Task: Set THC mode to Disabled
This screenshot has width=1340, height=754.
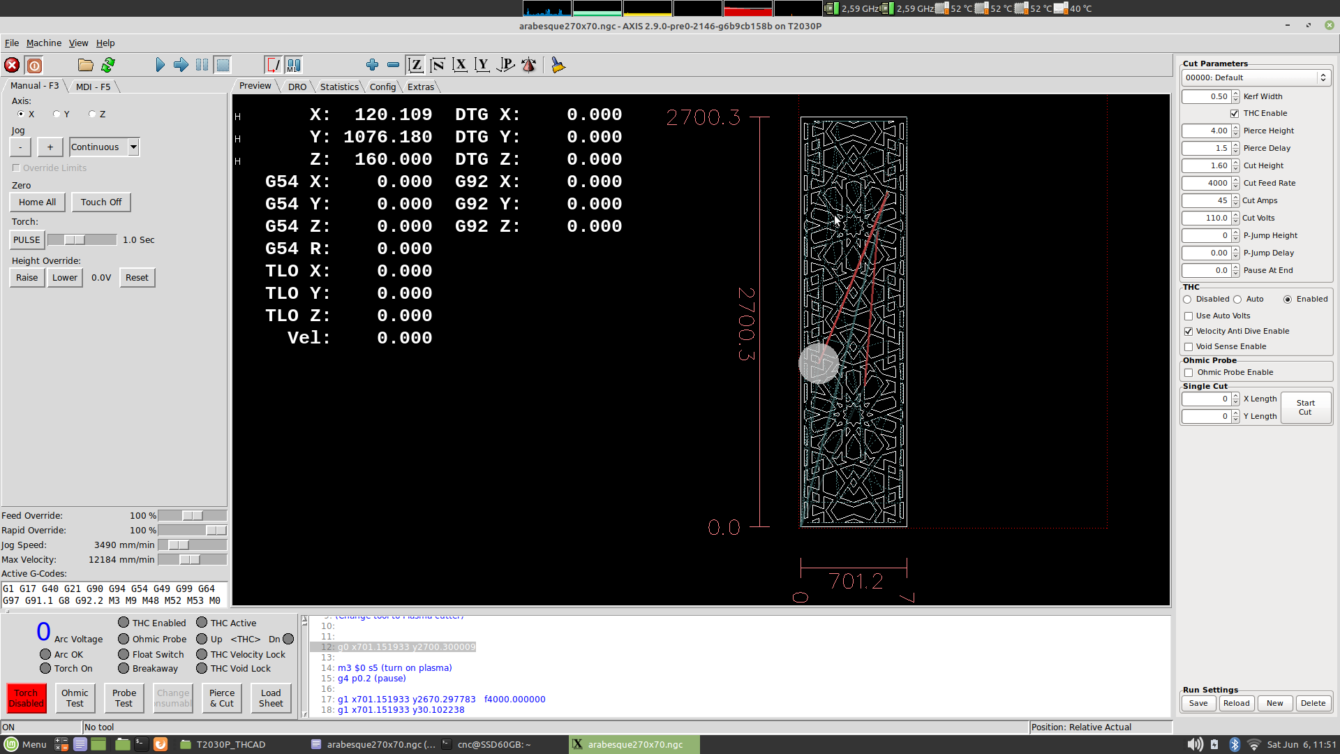Action: [1187, 299]
